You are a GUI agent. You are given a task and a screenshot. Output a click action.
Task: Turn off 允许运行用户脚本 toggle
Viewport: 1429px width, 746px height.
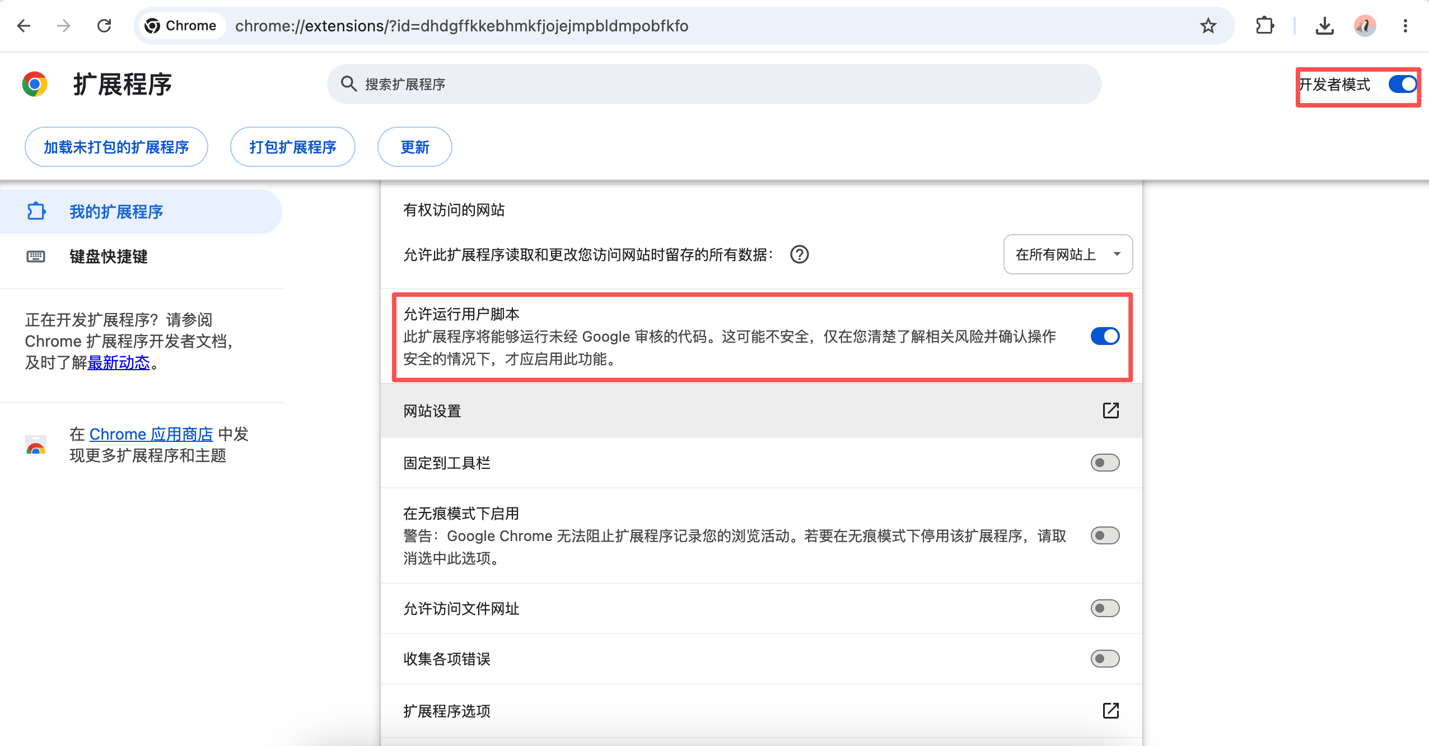(x=1105, y=336)
